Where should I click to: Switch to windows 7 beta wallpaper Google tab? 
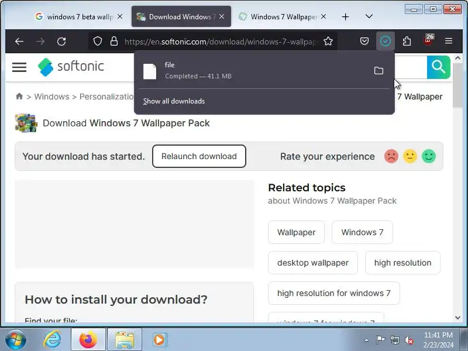click(80, 17)
